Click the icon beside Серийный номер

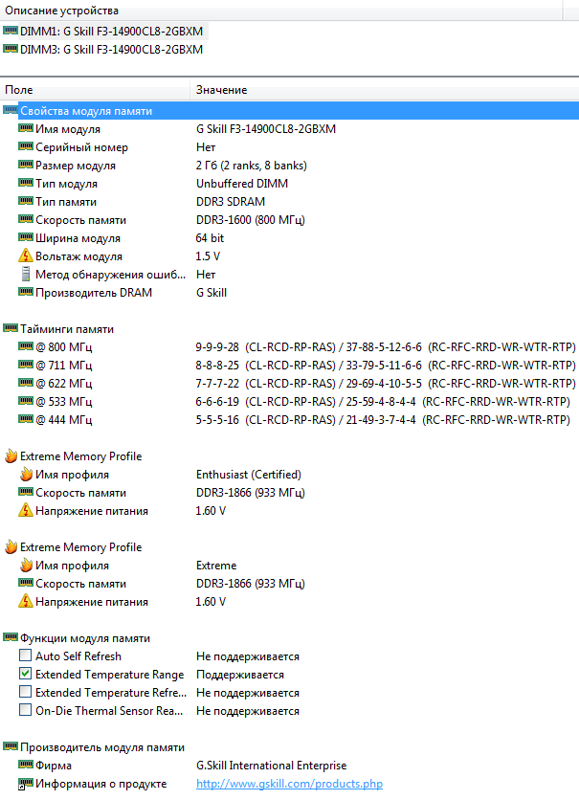26,146
